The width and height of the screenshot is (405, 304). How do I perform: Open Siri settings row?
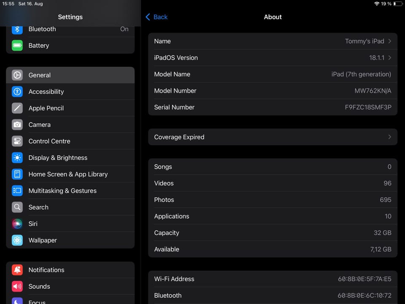click(x=70, y=224)
